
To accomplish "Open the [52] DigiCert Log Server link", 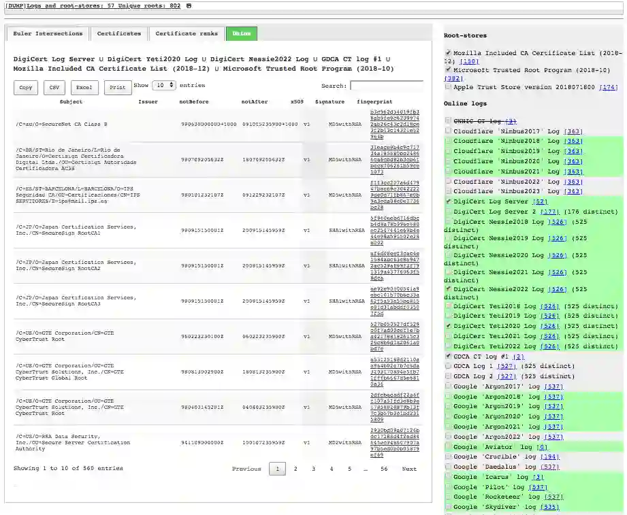I will point(540,201).
